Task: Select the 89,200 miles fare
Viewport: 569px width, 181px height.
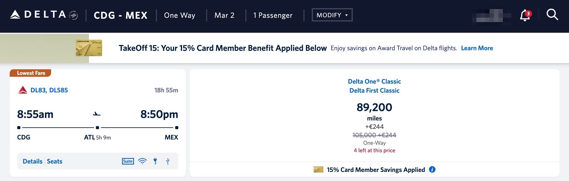Action: (375, 107)
